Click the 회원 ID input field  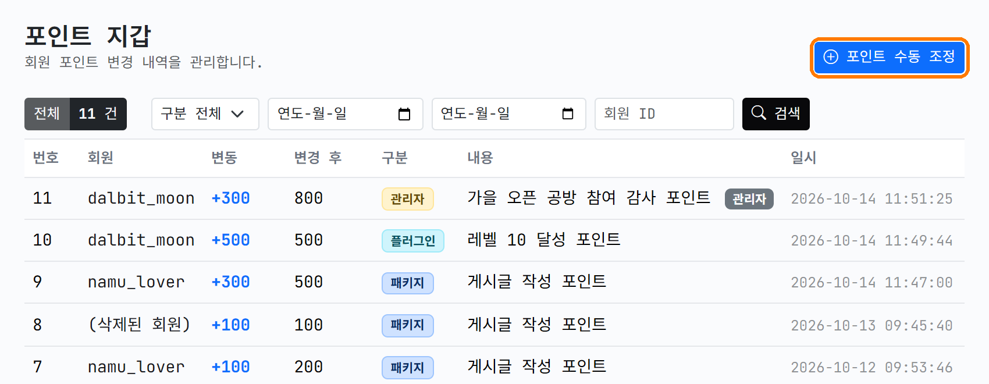[x=664, y=114]
